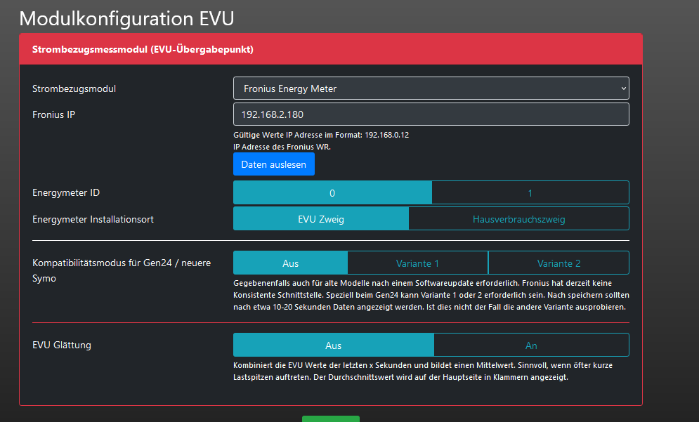Click the Strombezugsmodul field label

[x=74, y=88]
